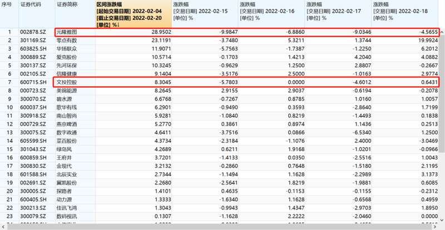This screenshot has width=445, height=230.
Task: Select the 涨跌幅 2022-02-16 column header
Action: [271, 14]
